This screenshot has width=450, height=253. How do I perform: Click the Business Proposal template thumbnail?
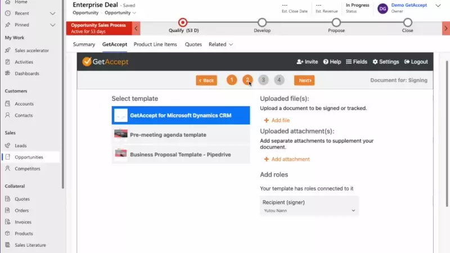click(121, 153)
